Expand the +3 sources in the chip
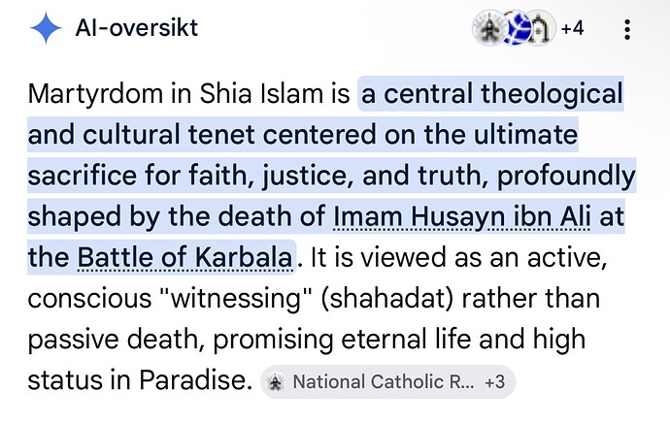Viewport: 670px width, 423px height. pos(493,381)
